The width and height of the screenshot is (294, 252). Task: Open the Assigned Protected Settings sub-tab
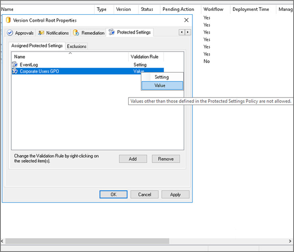coord(37,46)
